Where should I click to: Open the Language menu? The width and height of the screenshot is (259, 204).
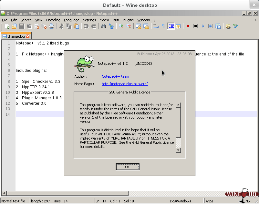click(x=71, y=20)
